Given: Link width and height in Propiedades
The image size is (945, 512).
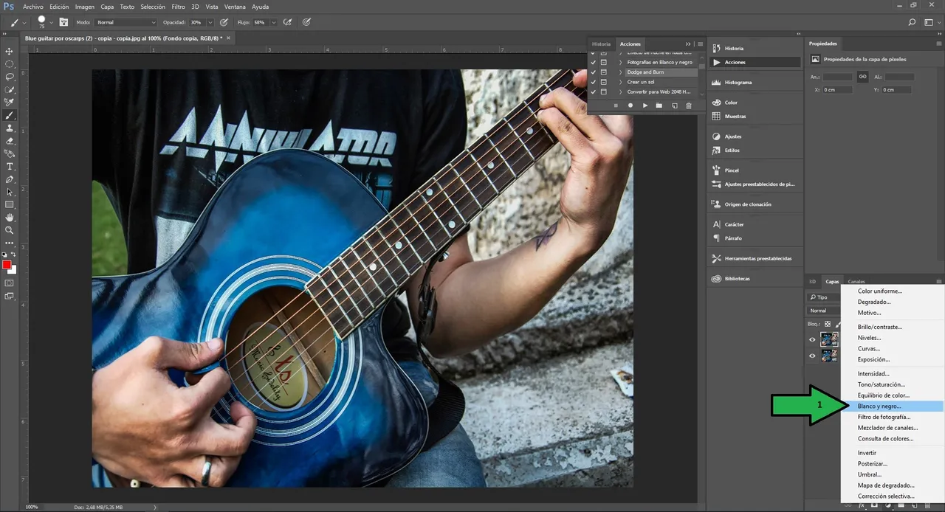Looking at the screenshot, I should pyautogui.click(x=862, y=77).
